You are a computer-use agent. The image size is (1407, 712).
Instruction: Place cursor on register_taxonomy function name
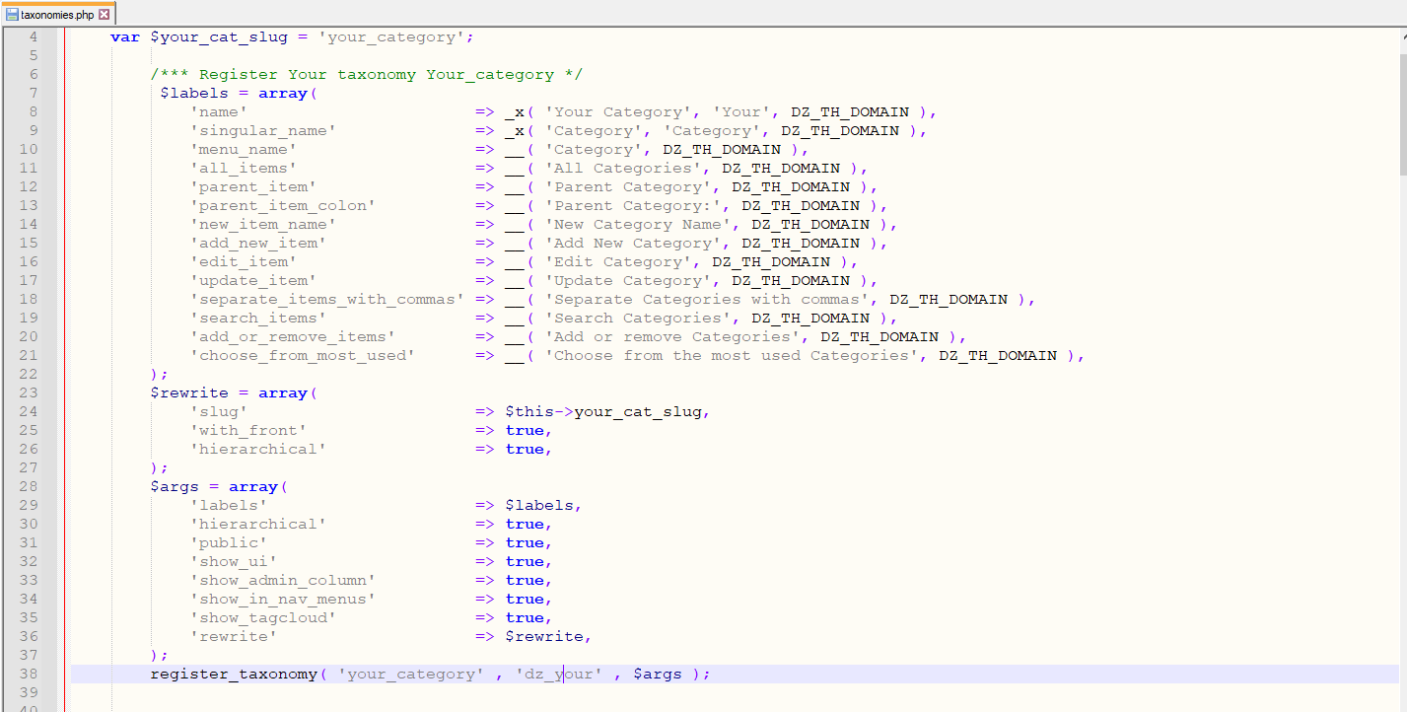pyautogui.click(x=234, y=675)
